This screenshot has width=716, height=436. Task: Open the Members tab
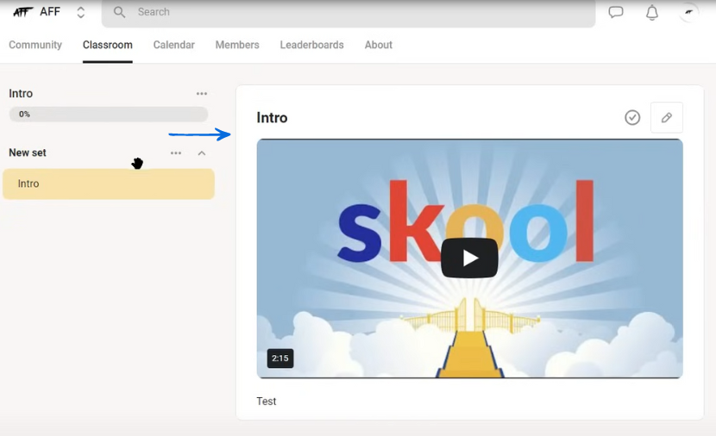click(237, 45)
